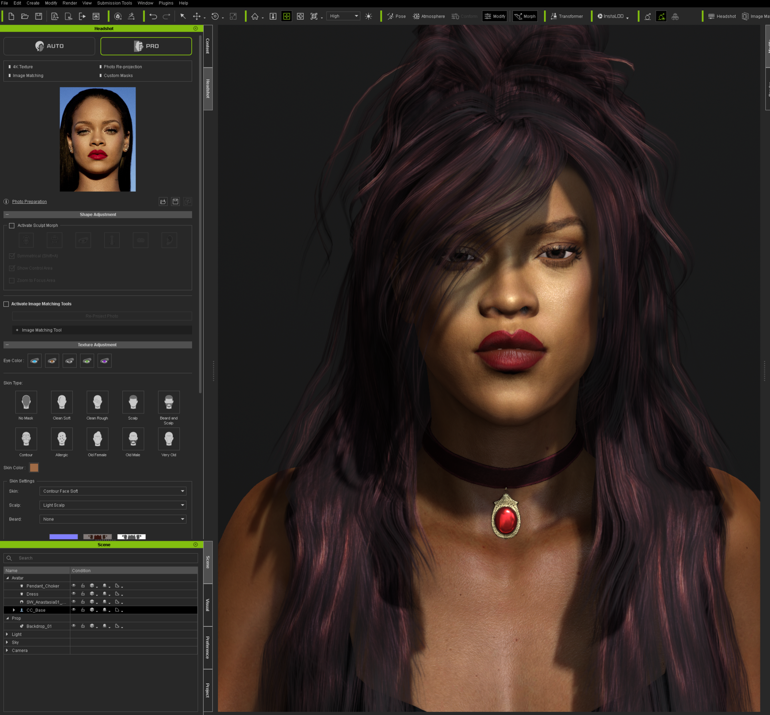Click the Home view icon
Viewport: 770px width, 715px height.
pyautogui.click(x=255, y=16)
